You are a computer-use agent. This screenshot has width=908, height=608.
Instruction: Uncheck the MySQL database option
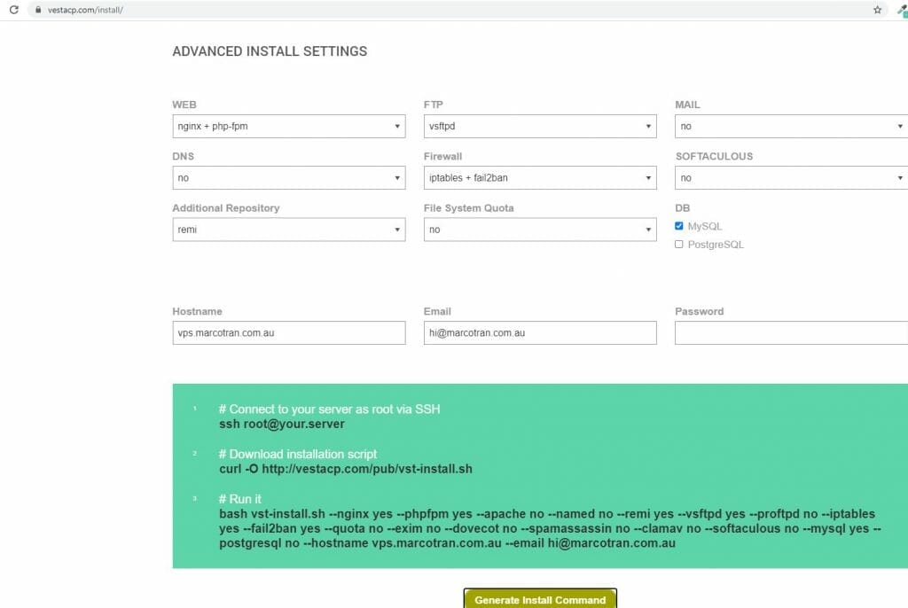pos(678,226)
